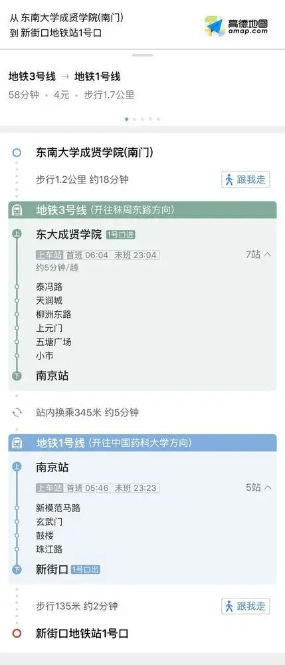Tap 跟我走 for the 135米 walk

pos(246,606)
